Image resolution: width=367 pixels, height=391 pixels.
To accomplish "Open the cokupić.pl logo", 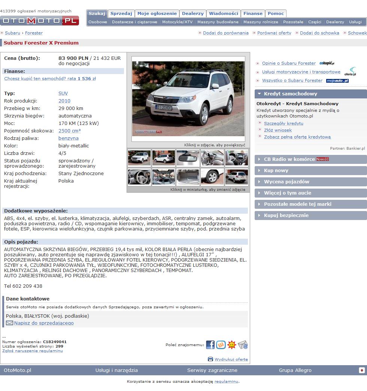I will click(327, 63).
